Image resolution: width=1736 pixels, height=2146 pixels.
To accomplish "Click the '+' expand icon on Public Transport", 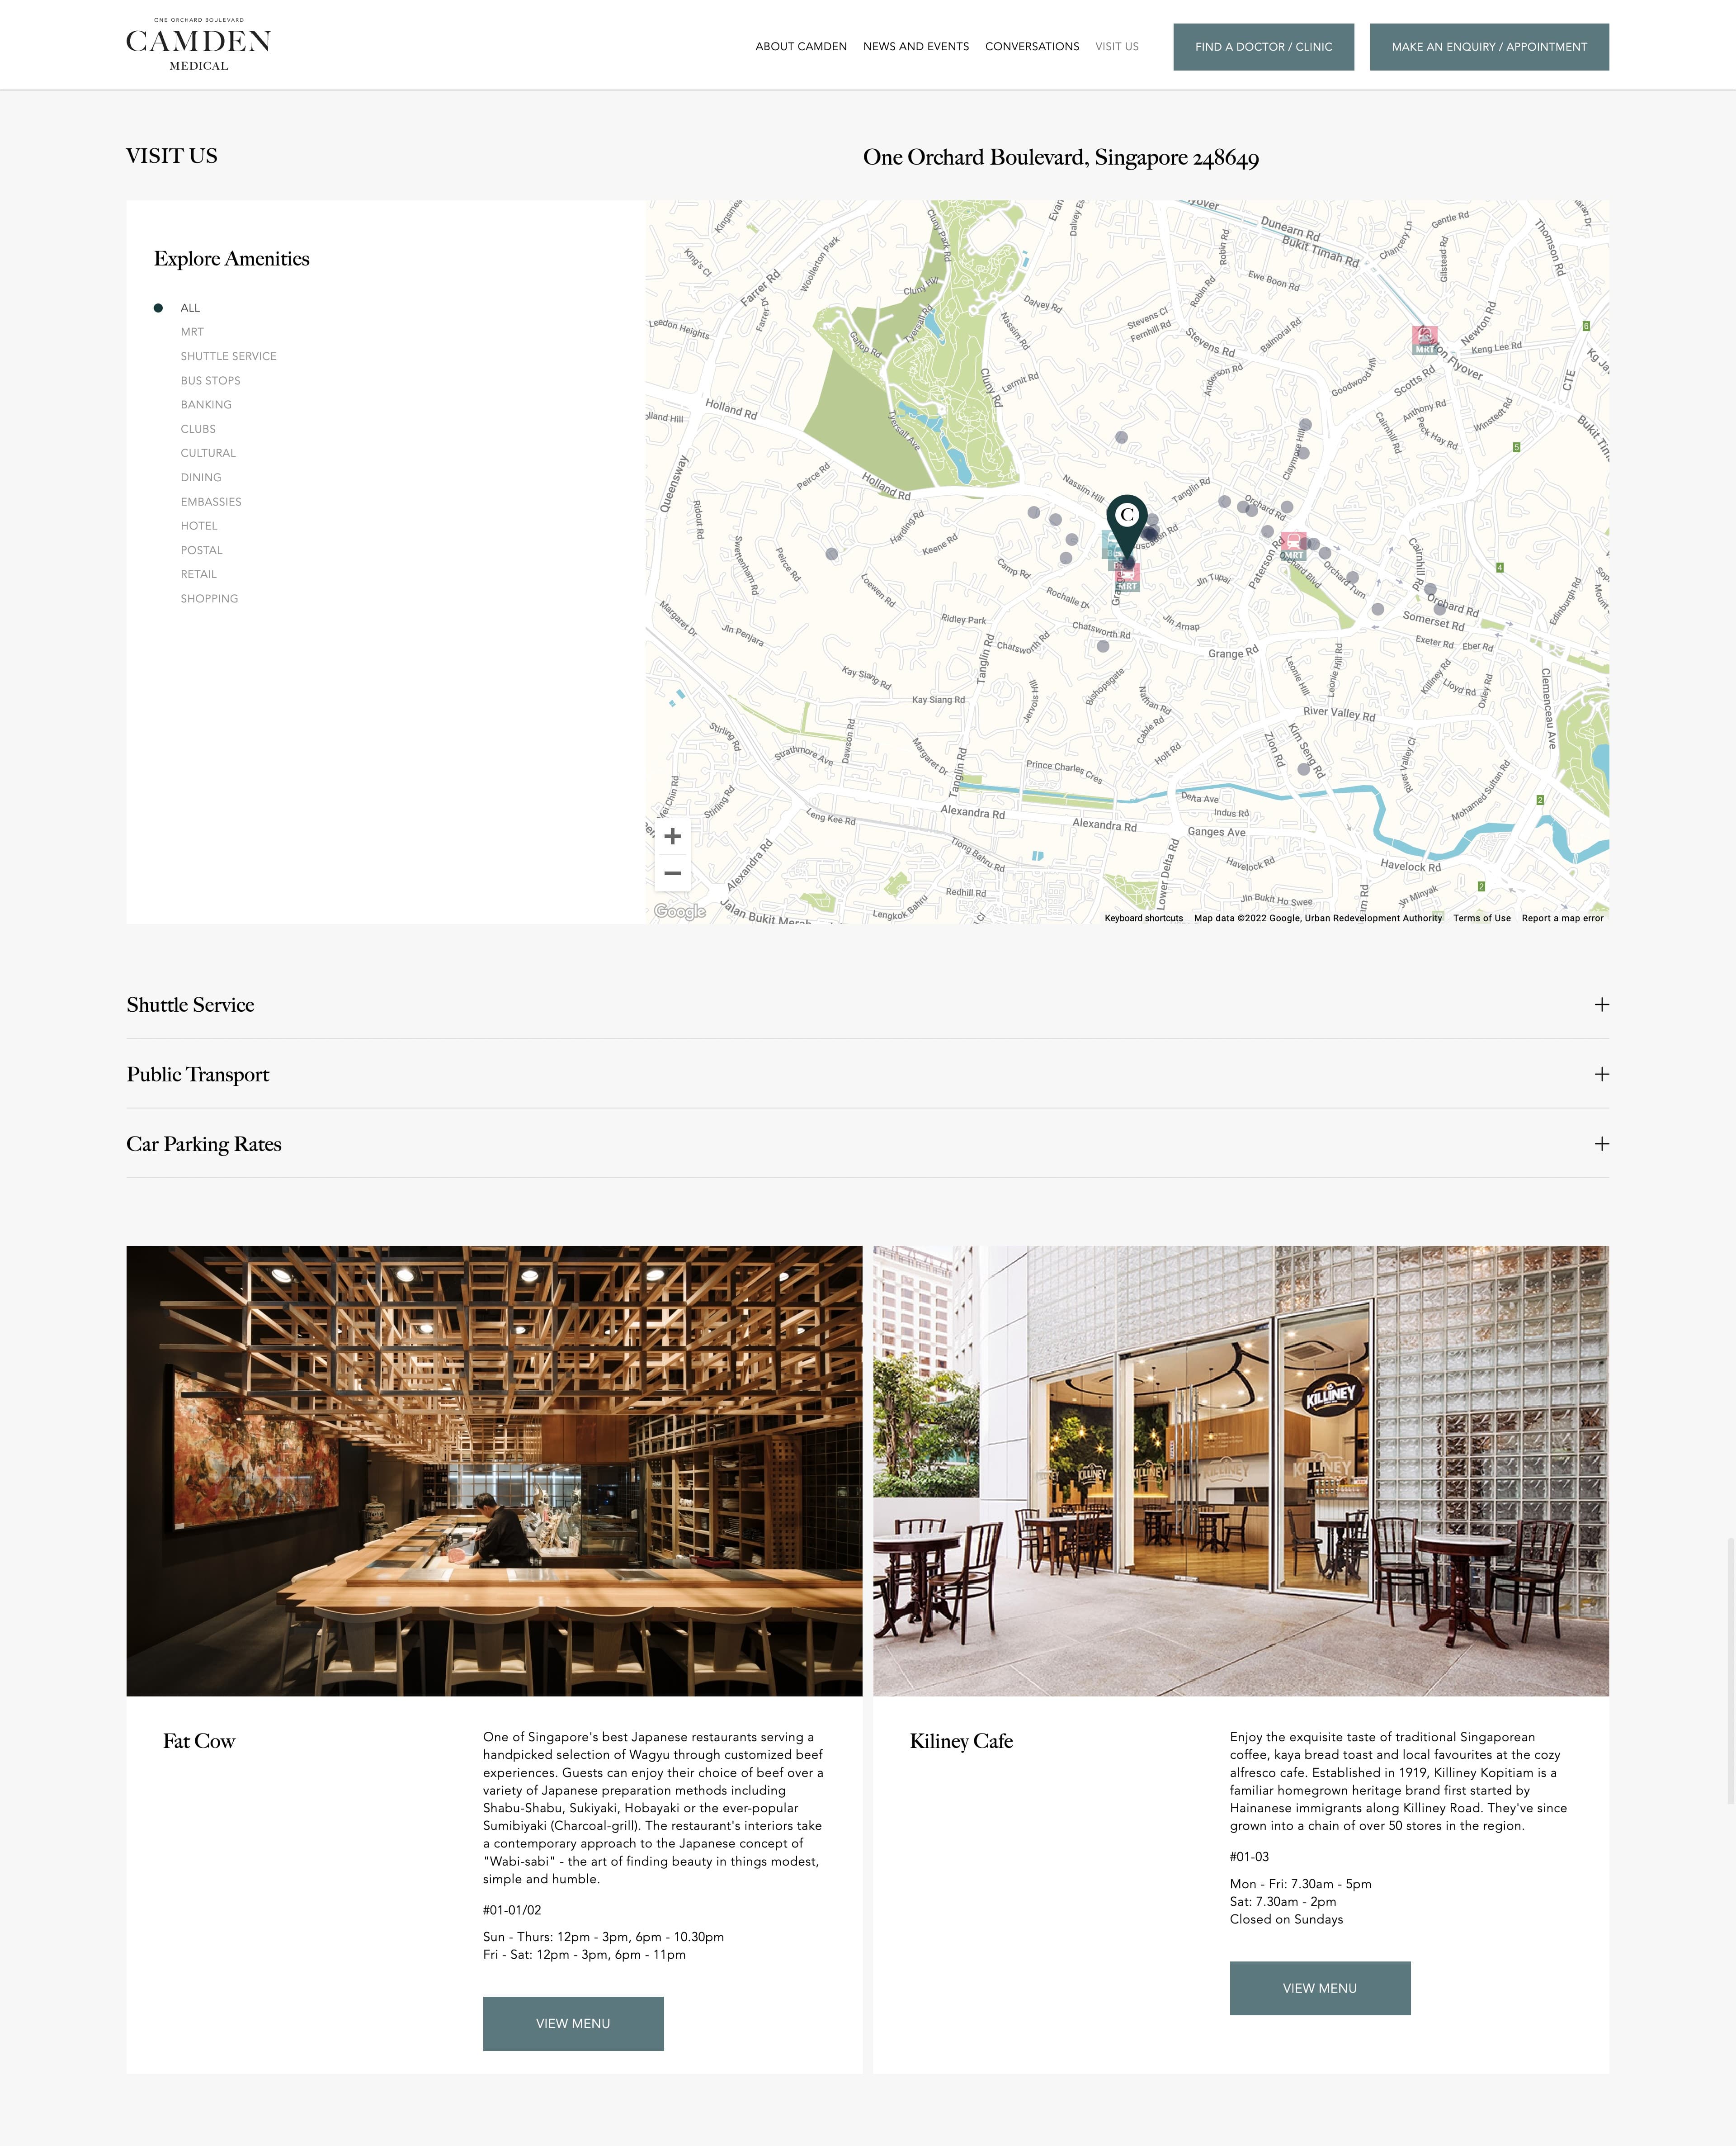I will pos(1599,1074).
